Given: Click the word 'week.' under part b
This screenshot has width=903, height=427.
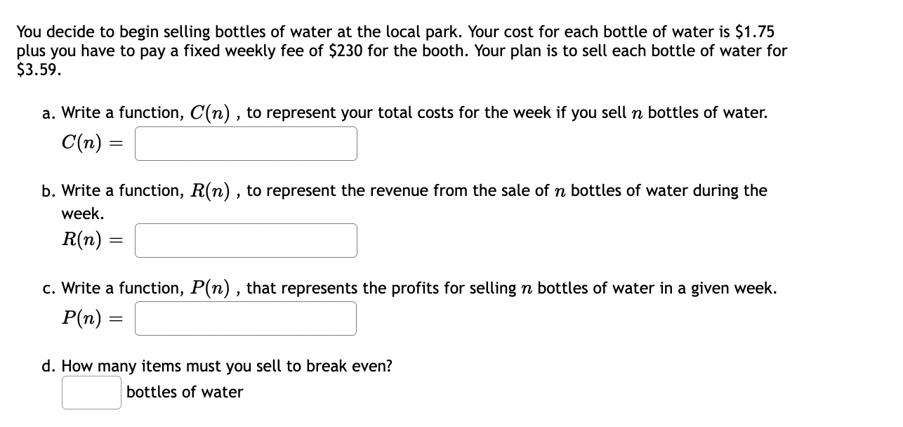Looking at the screenshot, I should 83,213.
